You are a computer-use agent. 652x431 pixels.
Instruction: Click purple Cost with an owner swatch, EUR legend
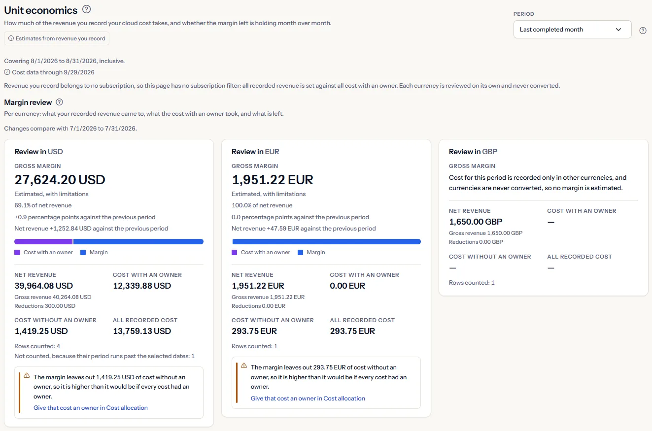235,253
